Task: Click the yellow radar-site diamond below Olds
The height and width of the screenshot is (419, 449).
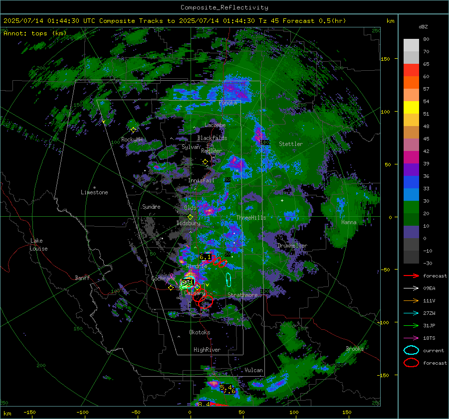Action: pos(190,217)
